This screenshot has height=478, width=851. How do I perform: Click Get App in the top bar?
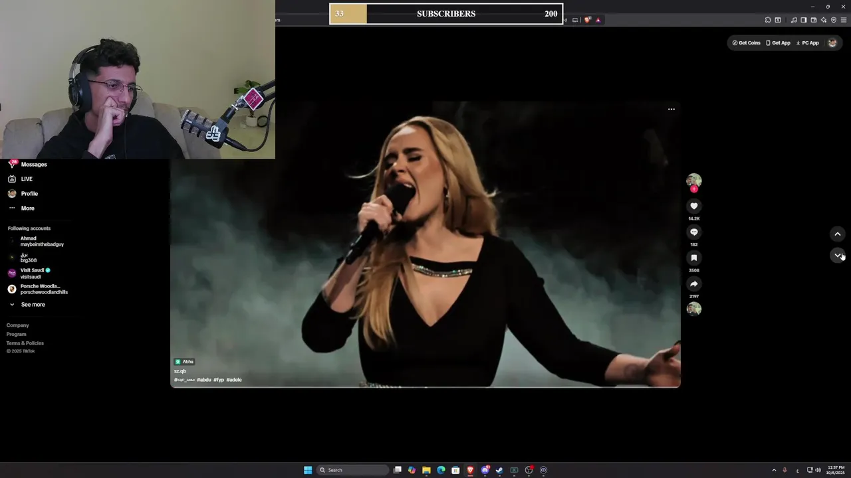click(778, 43)
